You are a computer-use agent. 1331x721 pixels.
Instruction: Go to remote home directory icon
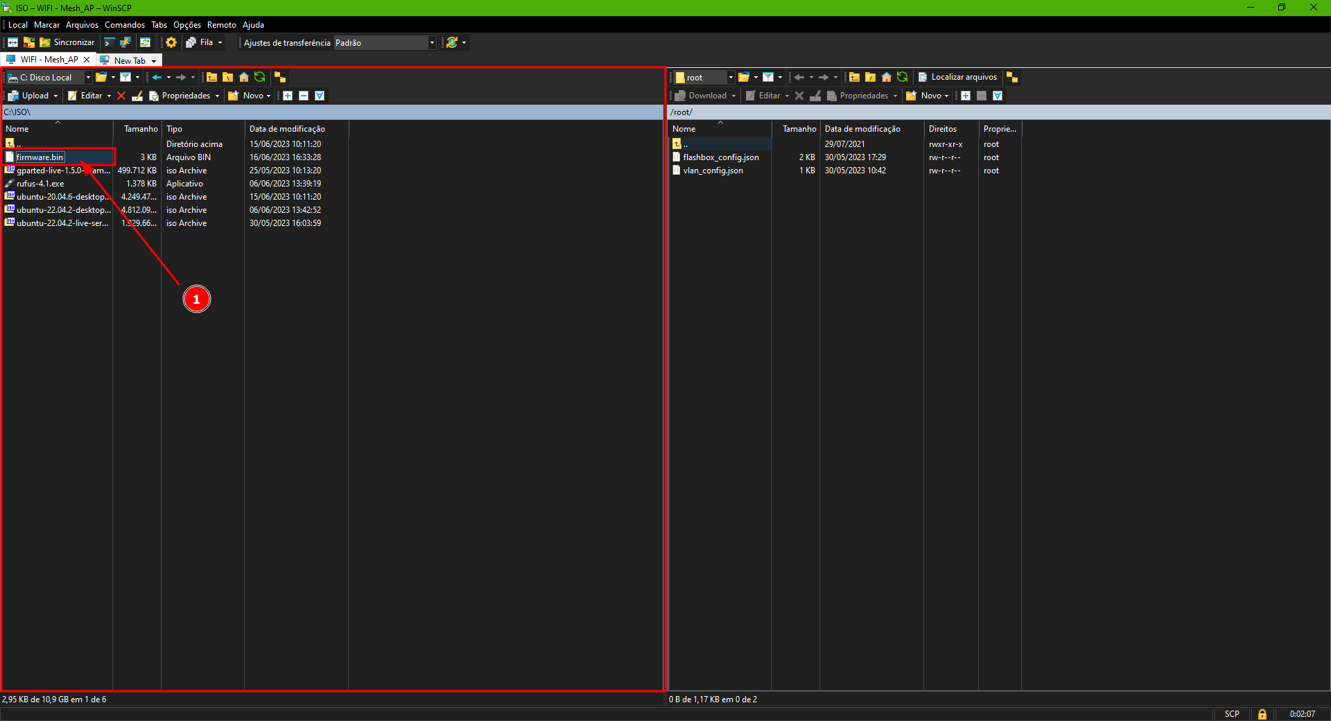(x=886, y=77)
